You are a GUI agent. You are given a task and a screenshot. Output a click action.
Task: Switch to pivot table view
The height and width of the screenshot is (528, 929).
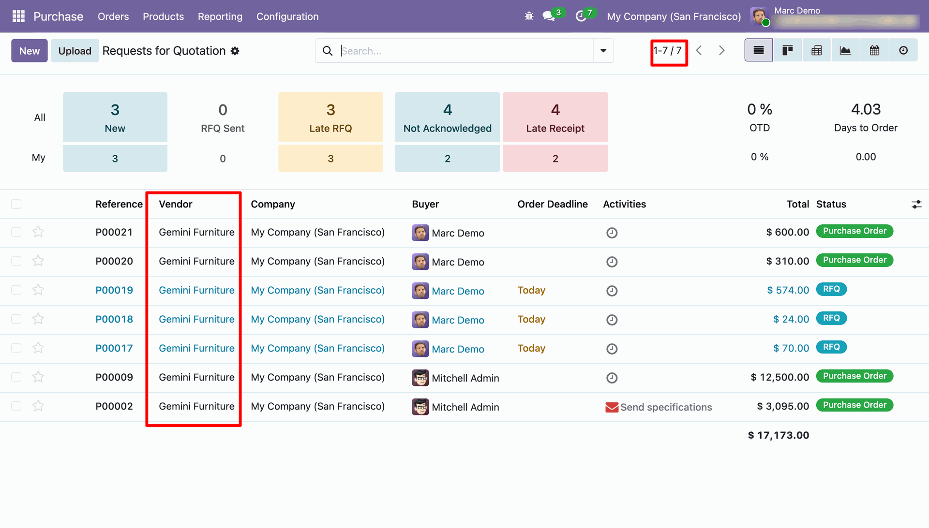816,50
